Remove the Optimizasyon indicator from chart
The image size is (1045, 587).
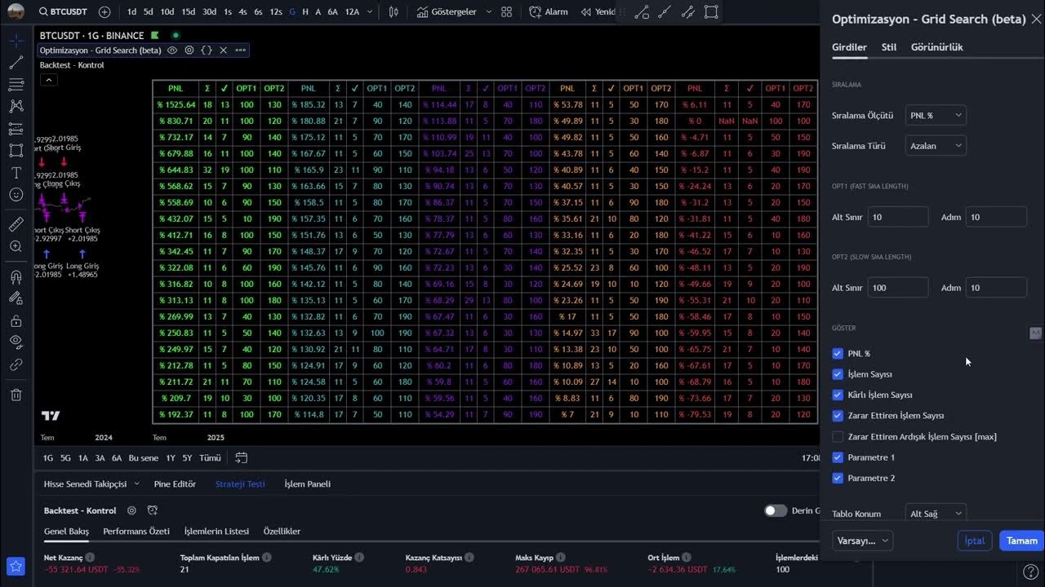pos(223,50)
